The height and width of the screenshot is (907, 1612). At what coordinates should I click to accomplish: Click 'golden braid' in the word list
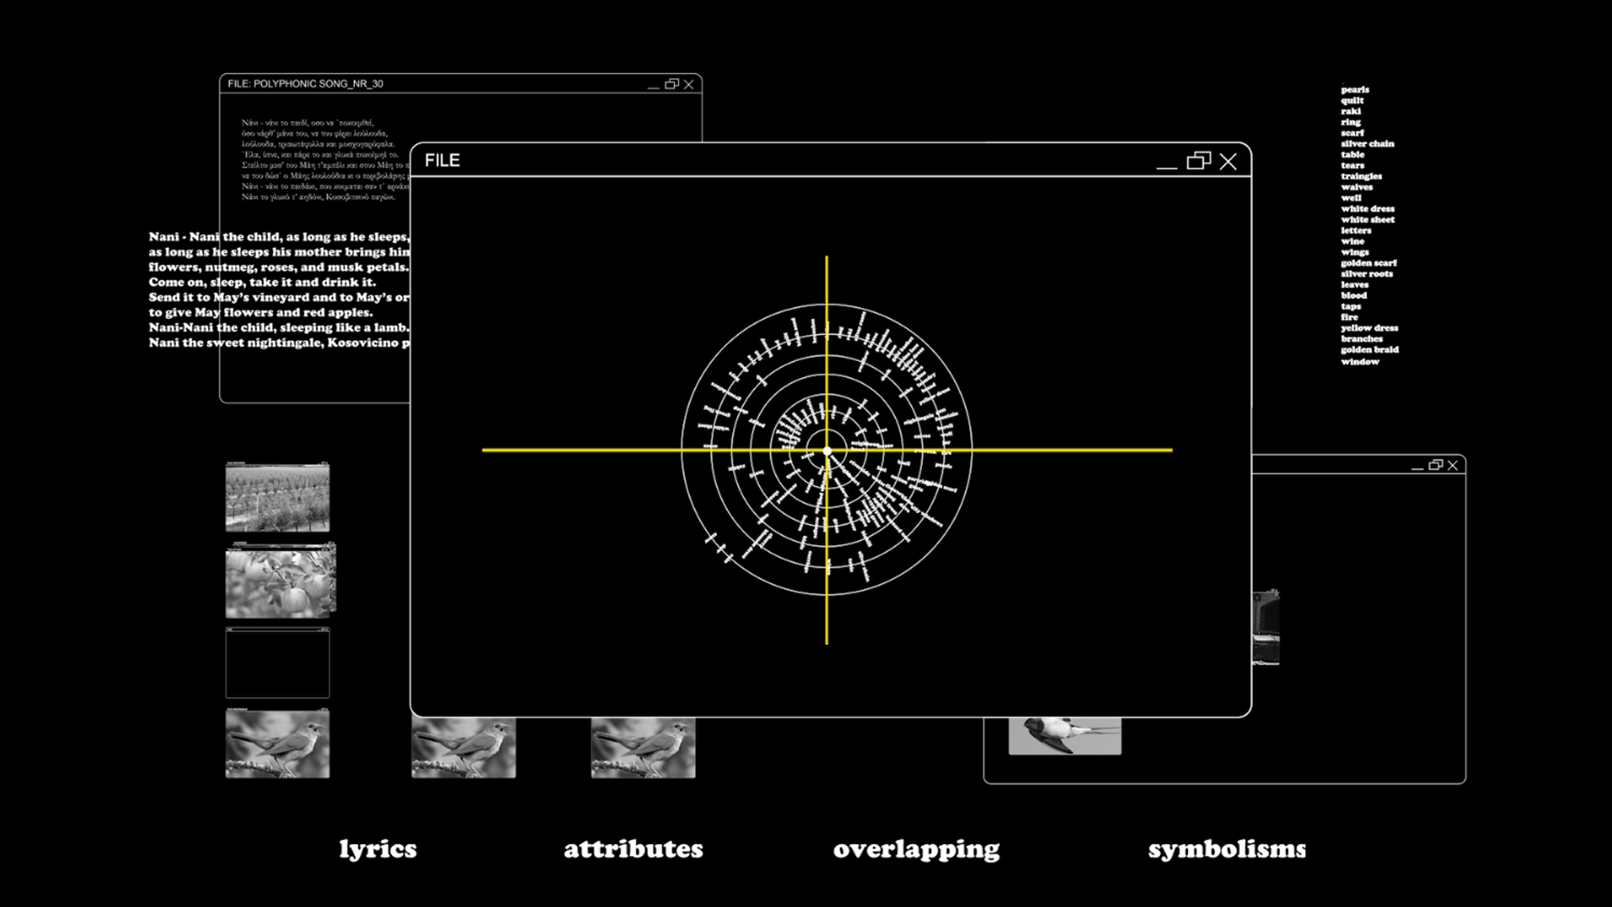(1369, 349)
